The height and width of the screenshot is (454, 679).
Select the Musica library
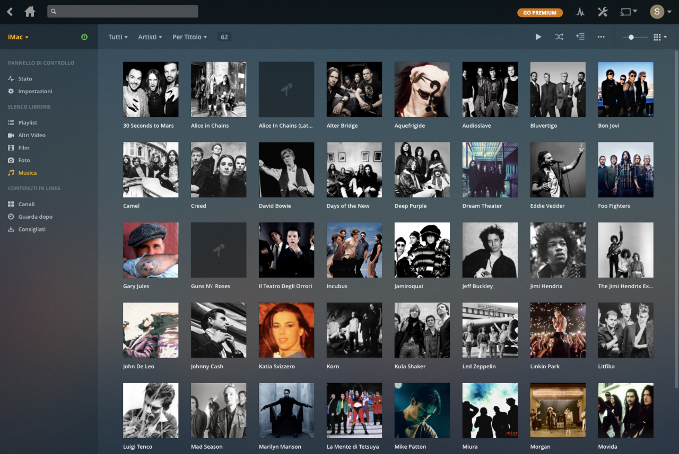point(28,173)
